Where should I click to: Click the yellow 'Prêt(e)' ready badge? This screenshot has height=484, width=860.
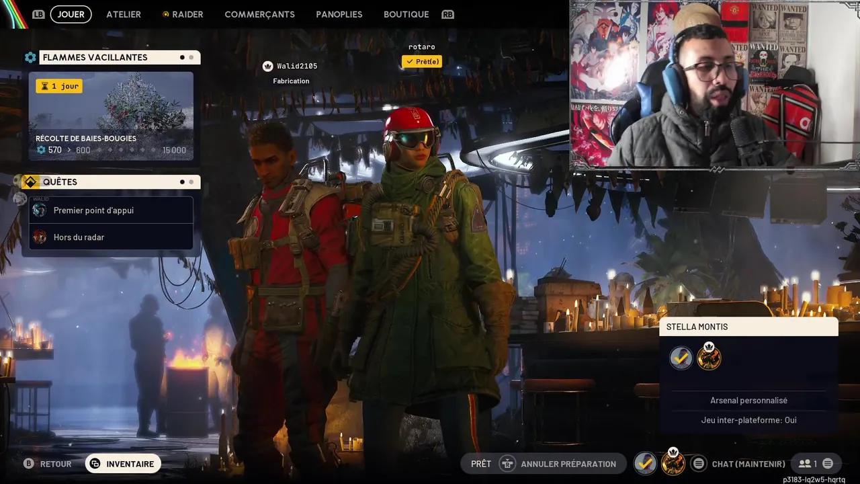(x=422, y=61)
